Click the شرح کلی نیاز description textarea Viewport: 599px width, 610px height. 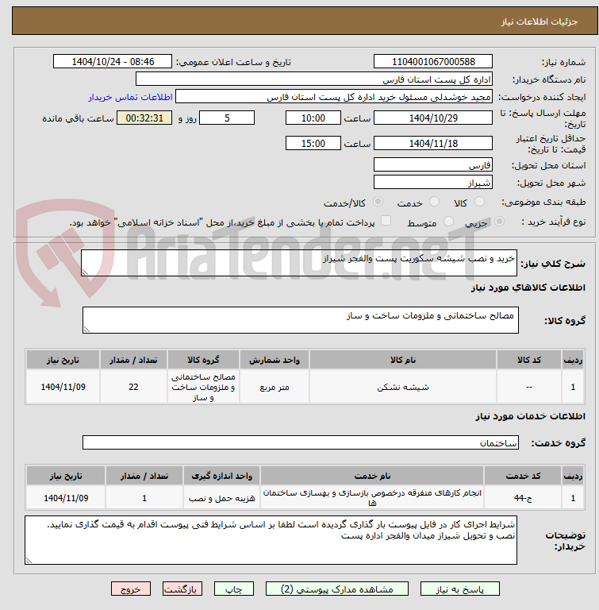tap(299, 264)
